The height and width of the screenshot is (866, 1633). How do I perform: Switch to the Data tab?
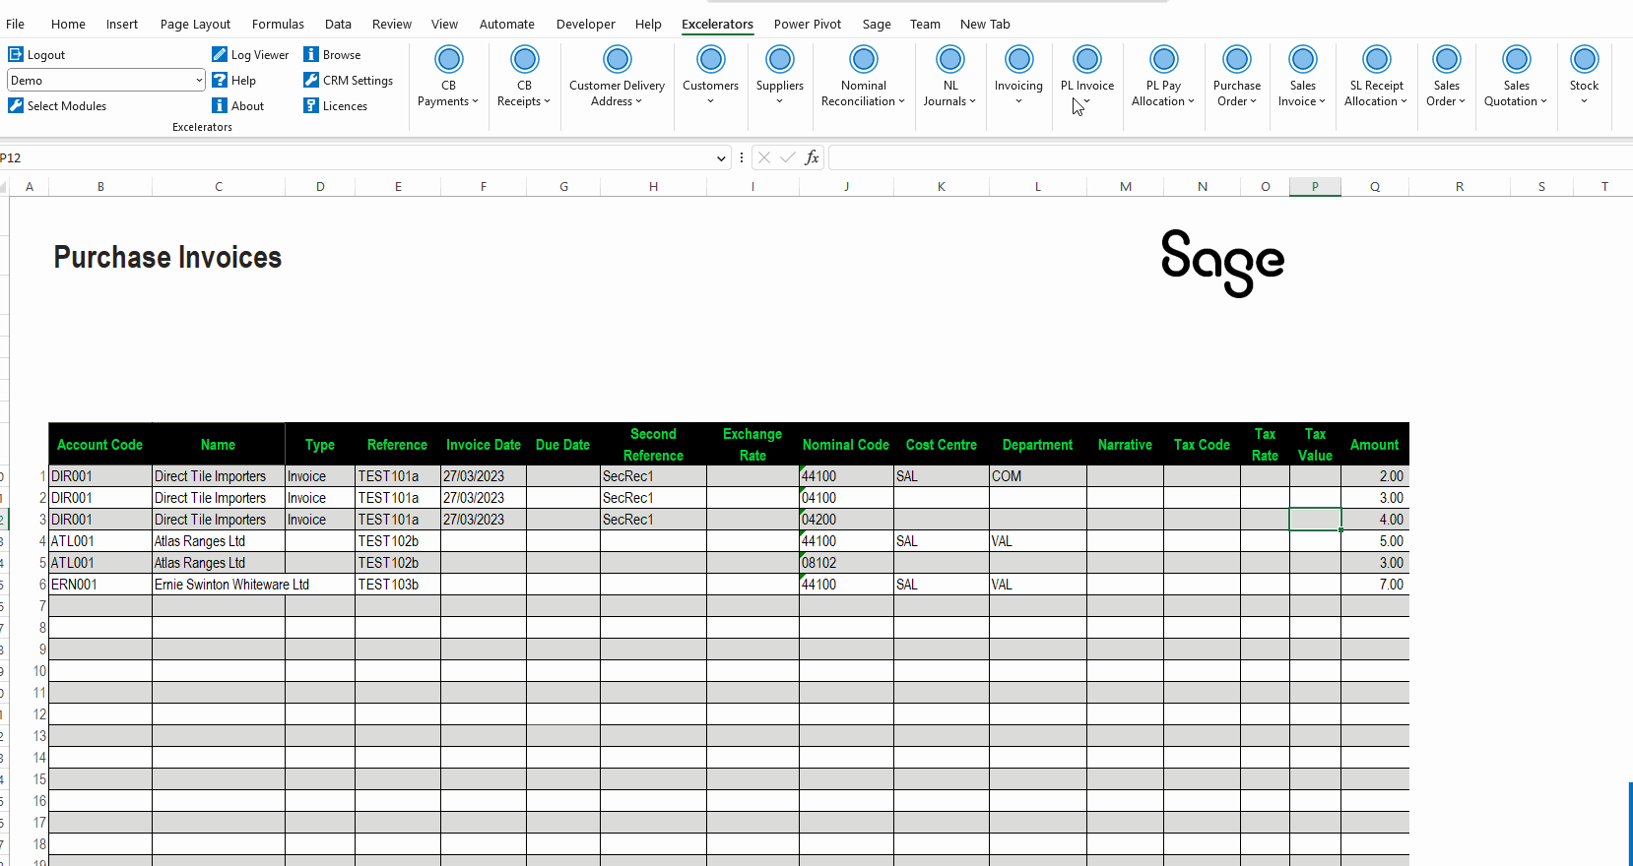point(338,24)
